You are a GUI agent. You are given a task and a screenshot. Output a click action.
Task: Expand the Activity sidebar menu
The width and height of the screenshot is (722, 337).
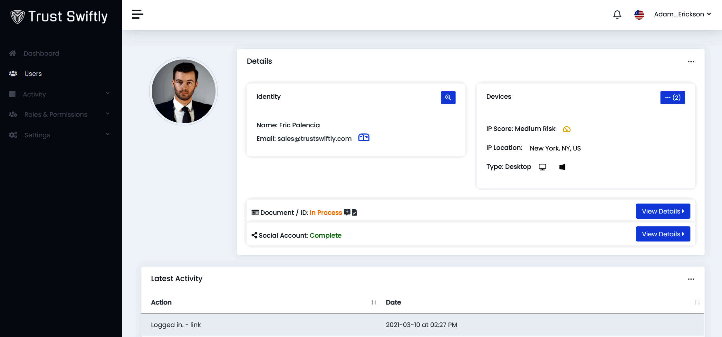(x=60, y=94)
